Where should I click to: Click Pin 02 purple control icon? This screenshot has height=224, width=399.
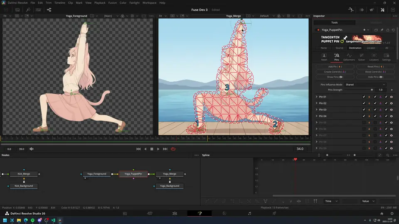tap(380, 103)
